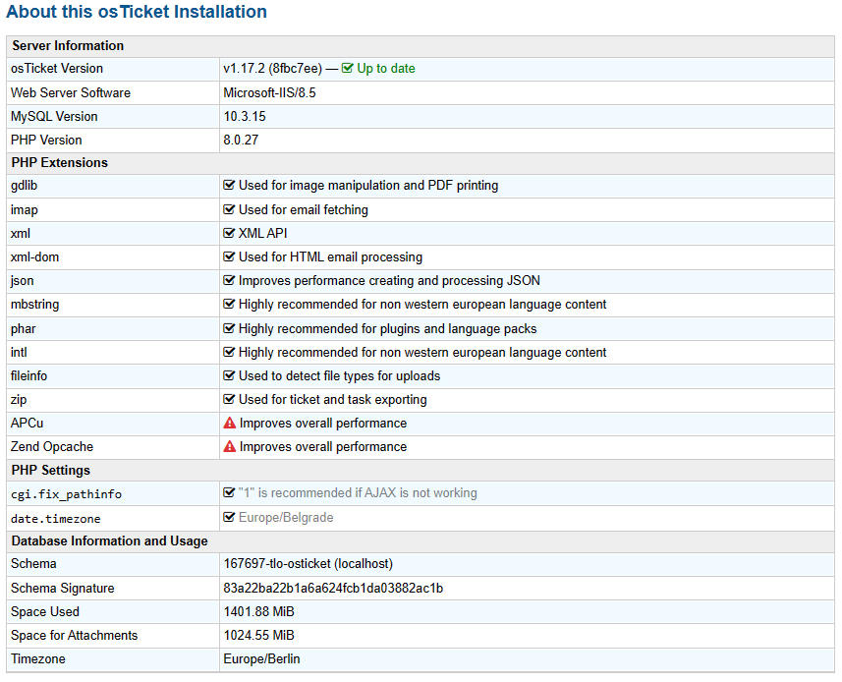Click the Web Server Software label
Screen dimensions: 842x682
click(x=71, y=93)
